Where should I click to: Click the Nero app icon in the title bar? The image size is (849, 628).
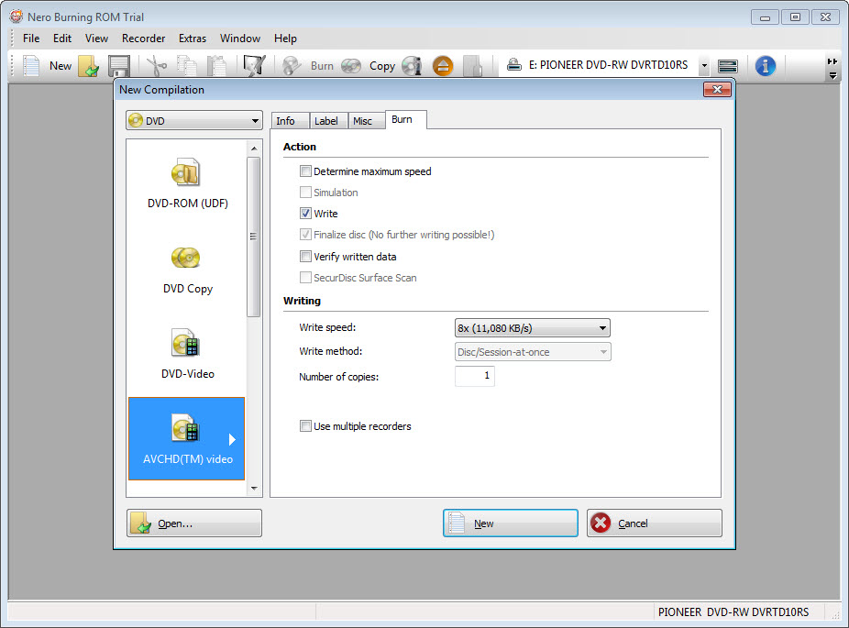[x=17, y=17]
